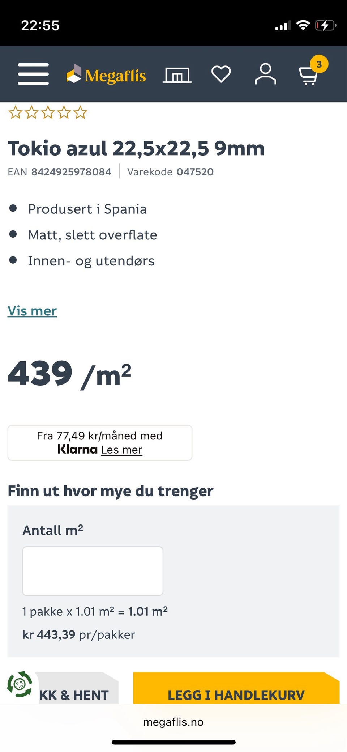Select the fifth rating star

[80, 112]
